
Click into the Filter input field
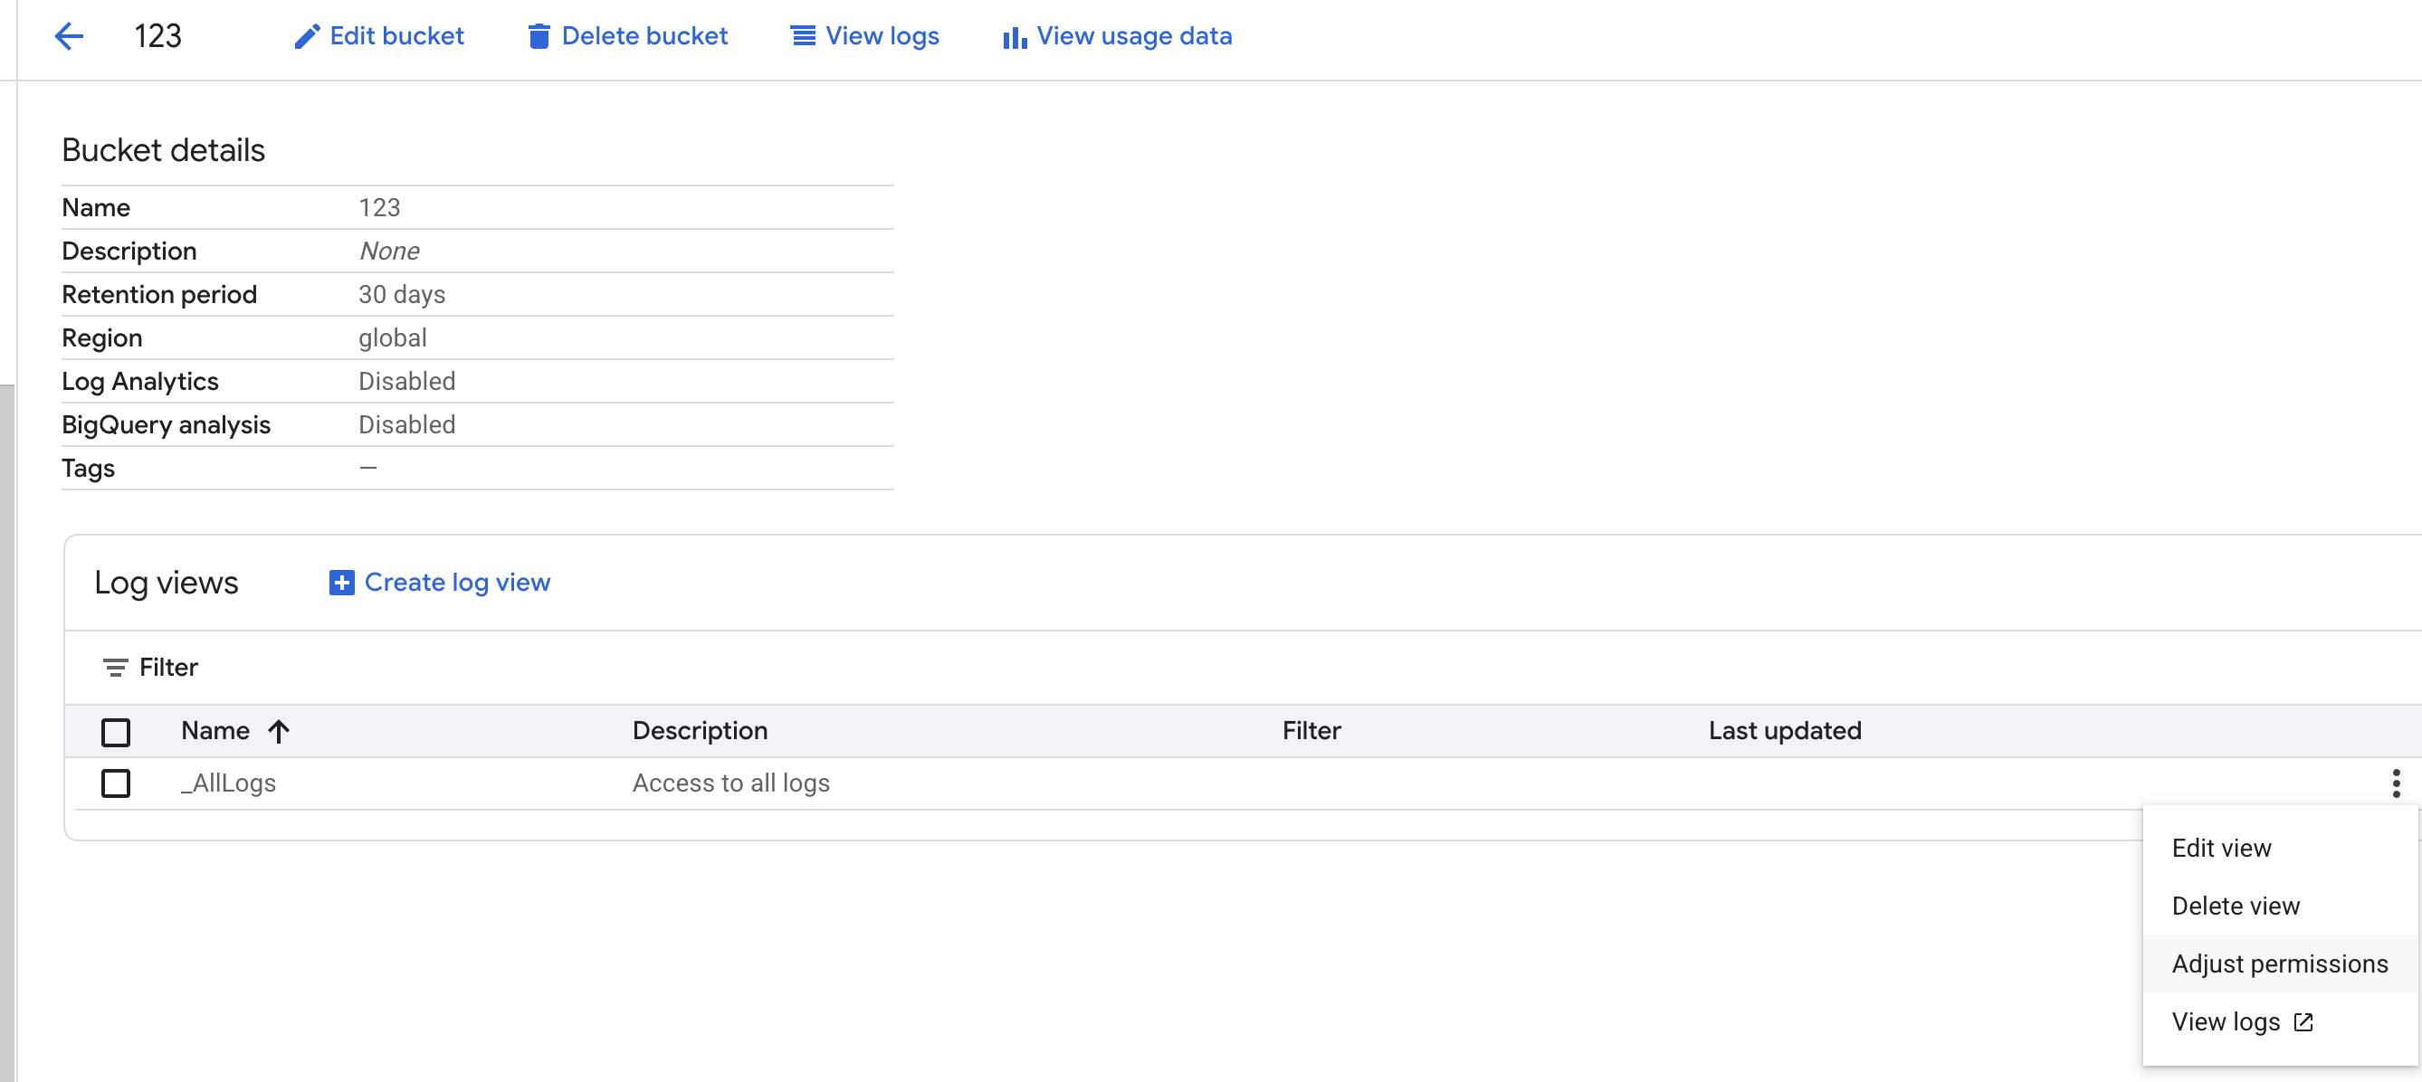752,668
